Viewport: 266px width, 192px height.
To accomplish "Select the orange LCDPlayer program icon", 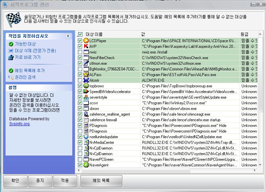I will (x=86, y=41).
